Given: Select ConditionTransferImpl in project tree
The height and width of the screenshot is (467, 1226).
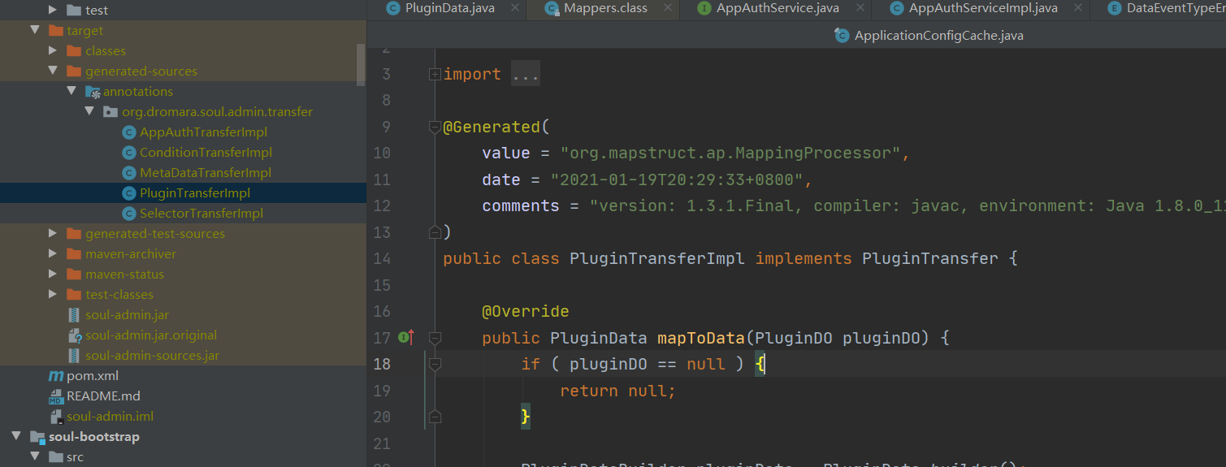Looking at the screenshot, I should point(206,152).
